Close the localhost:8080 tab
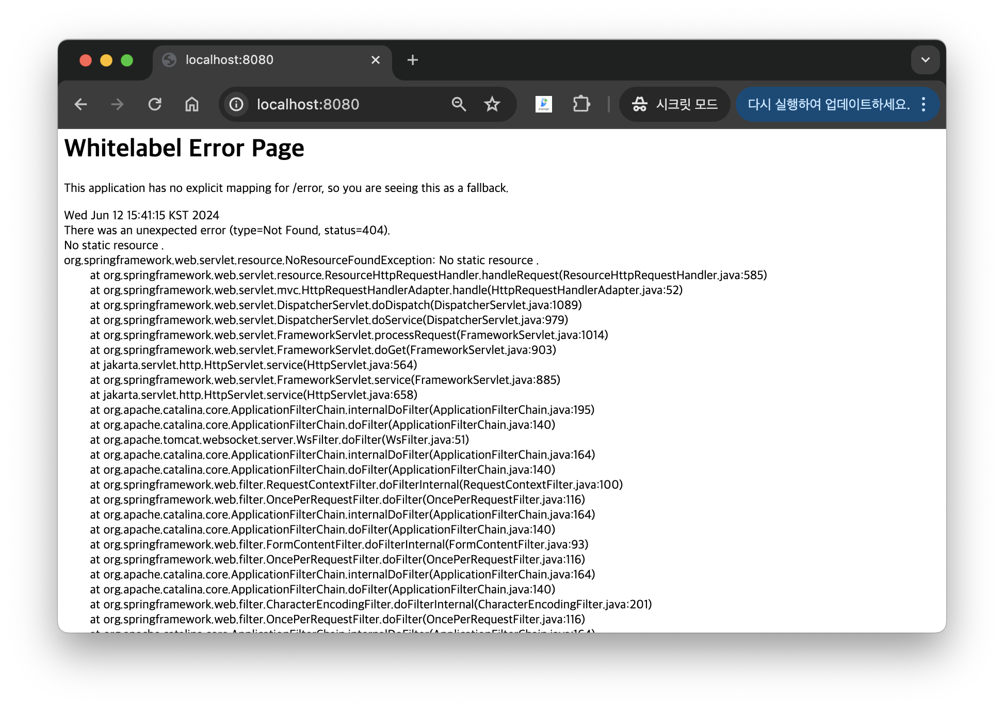1004x709 pixels. pyautogui.click(x=376, y=60)
